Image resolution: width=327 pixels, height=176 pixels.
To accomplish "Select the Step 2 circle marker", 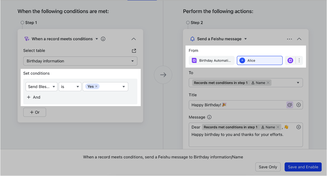I will (x=188, y=23).
